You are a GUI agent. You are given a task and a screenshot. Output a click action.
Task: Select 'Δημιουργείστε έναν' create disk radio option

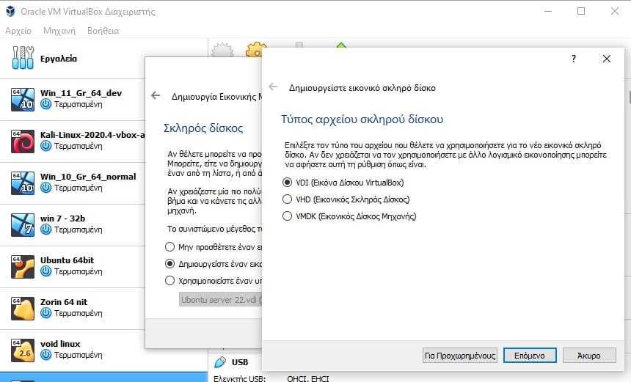[x=169, y=264]
